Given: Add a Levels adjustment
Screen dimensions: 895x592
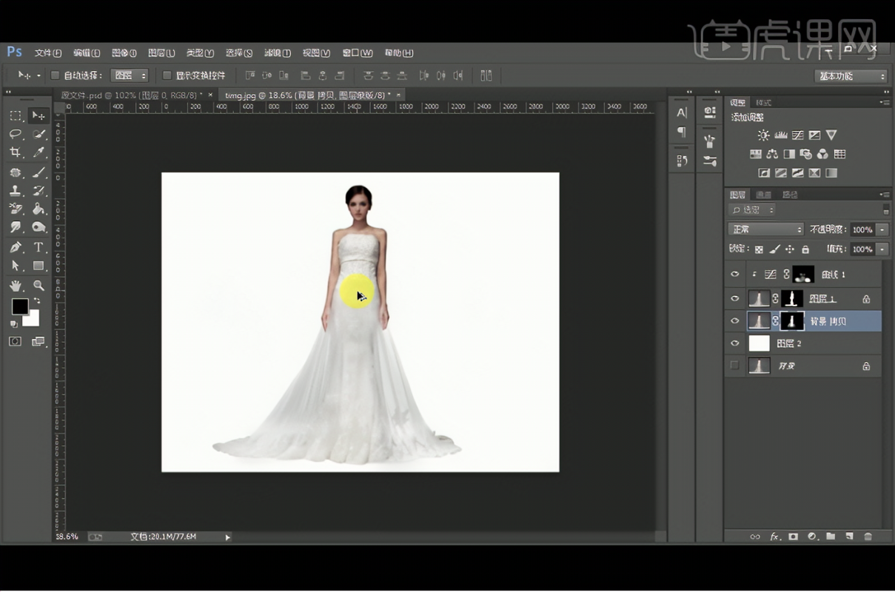Looking at the screenshot, I should click(780, 135).
